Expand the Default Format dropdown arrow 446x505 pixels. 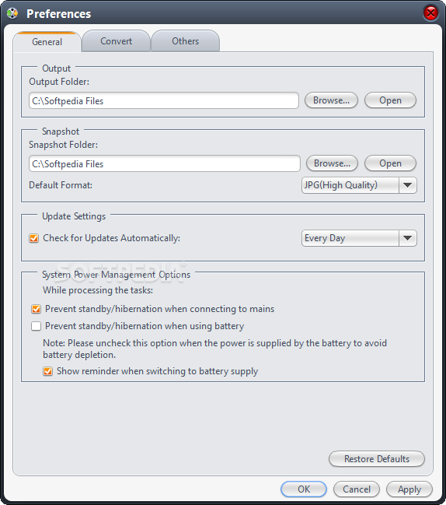[x=407, y=185]
